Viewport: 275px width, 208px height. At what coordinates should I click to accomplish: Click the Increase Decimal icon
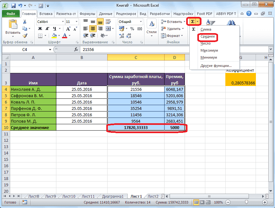pyautogui.click(x=121, y=35)
